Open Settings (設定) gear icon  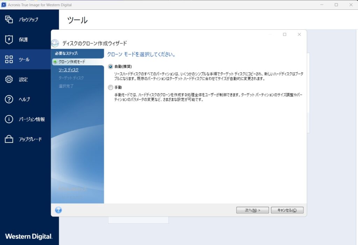(x=9, y=79)
